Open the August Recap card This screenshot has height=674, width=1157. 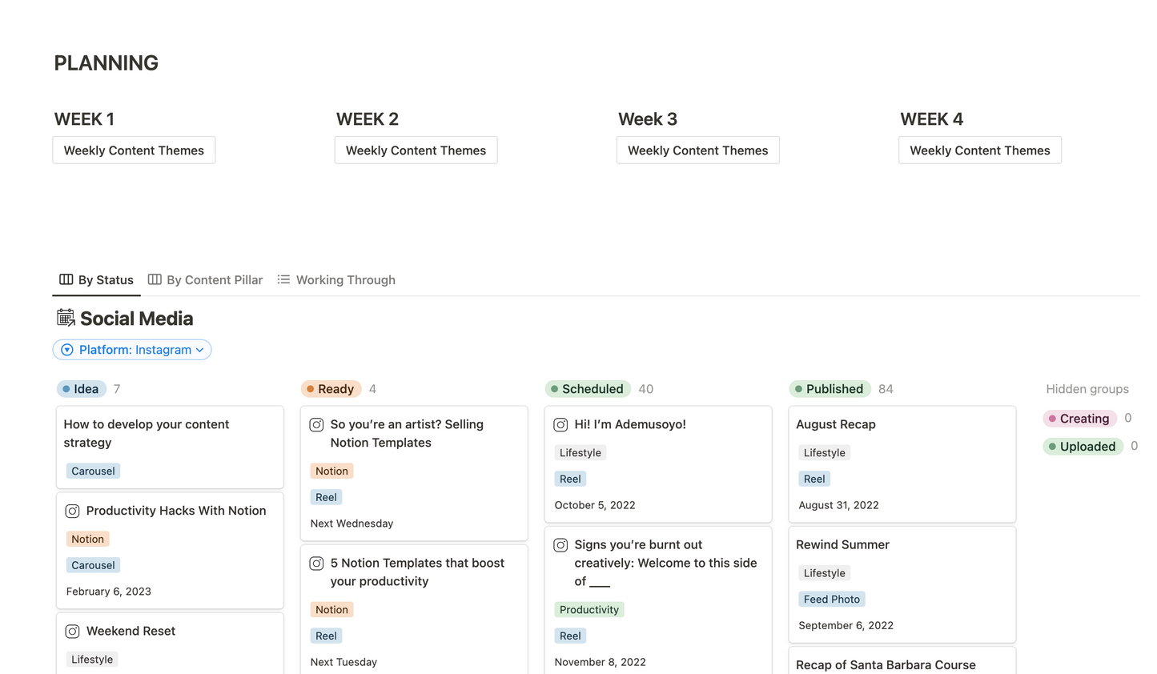835,424
